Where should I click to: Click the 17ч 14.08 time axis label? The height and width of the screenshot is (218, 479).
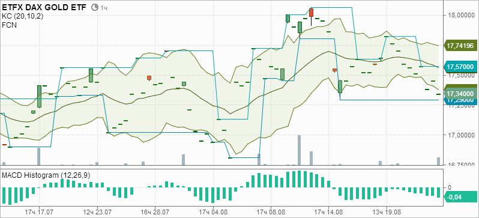pos(329,211)
